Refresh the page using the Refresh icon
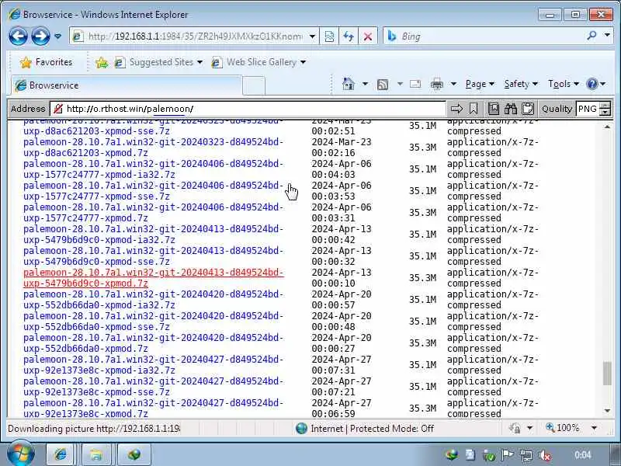The image size is (621, 466). click(x=349, y=37)
